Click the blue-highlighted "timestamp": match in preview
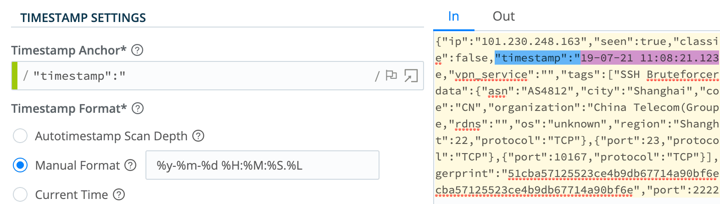720x204 pixels. pyautogui.click(x=537, y=58)
